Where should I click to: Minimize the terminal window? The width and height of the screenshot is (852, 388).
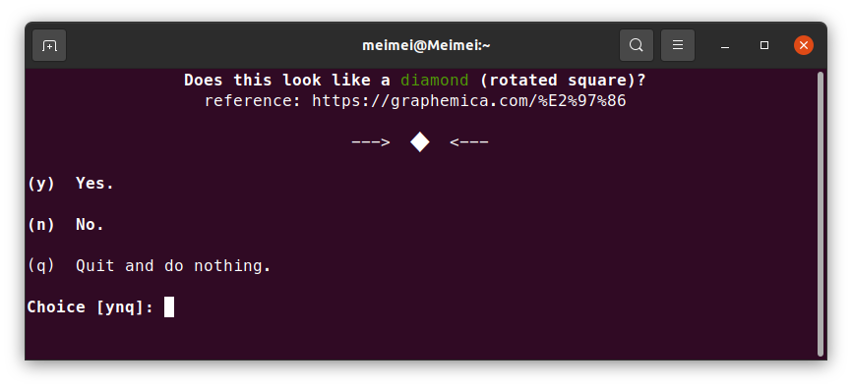coord(724,45)
